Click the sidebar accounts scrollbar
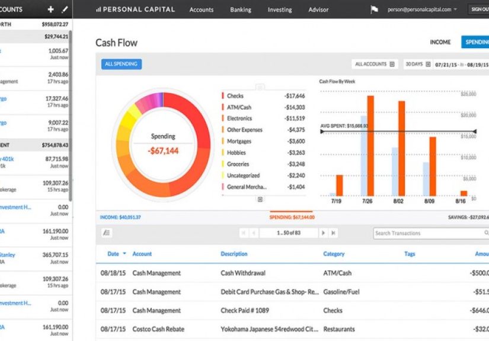489x341 pixels. 71,116
